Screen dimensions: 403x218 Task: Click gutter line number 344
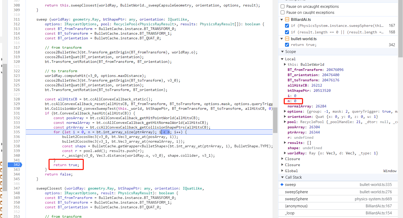(17, 174)
